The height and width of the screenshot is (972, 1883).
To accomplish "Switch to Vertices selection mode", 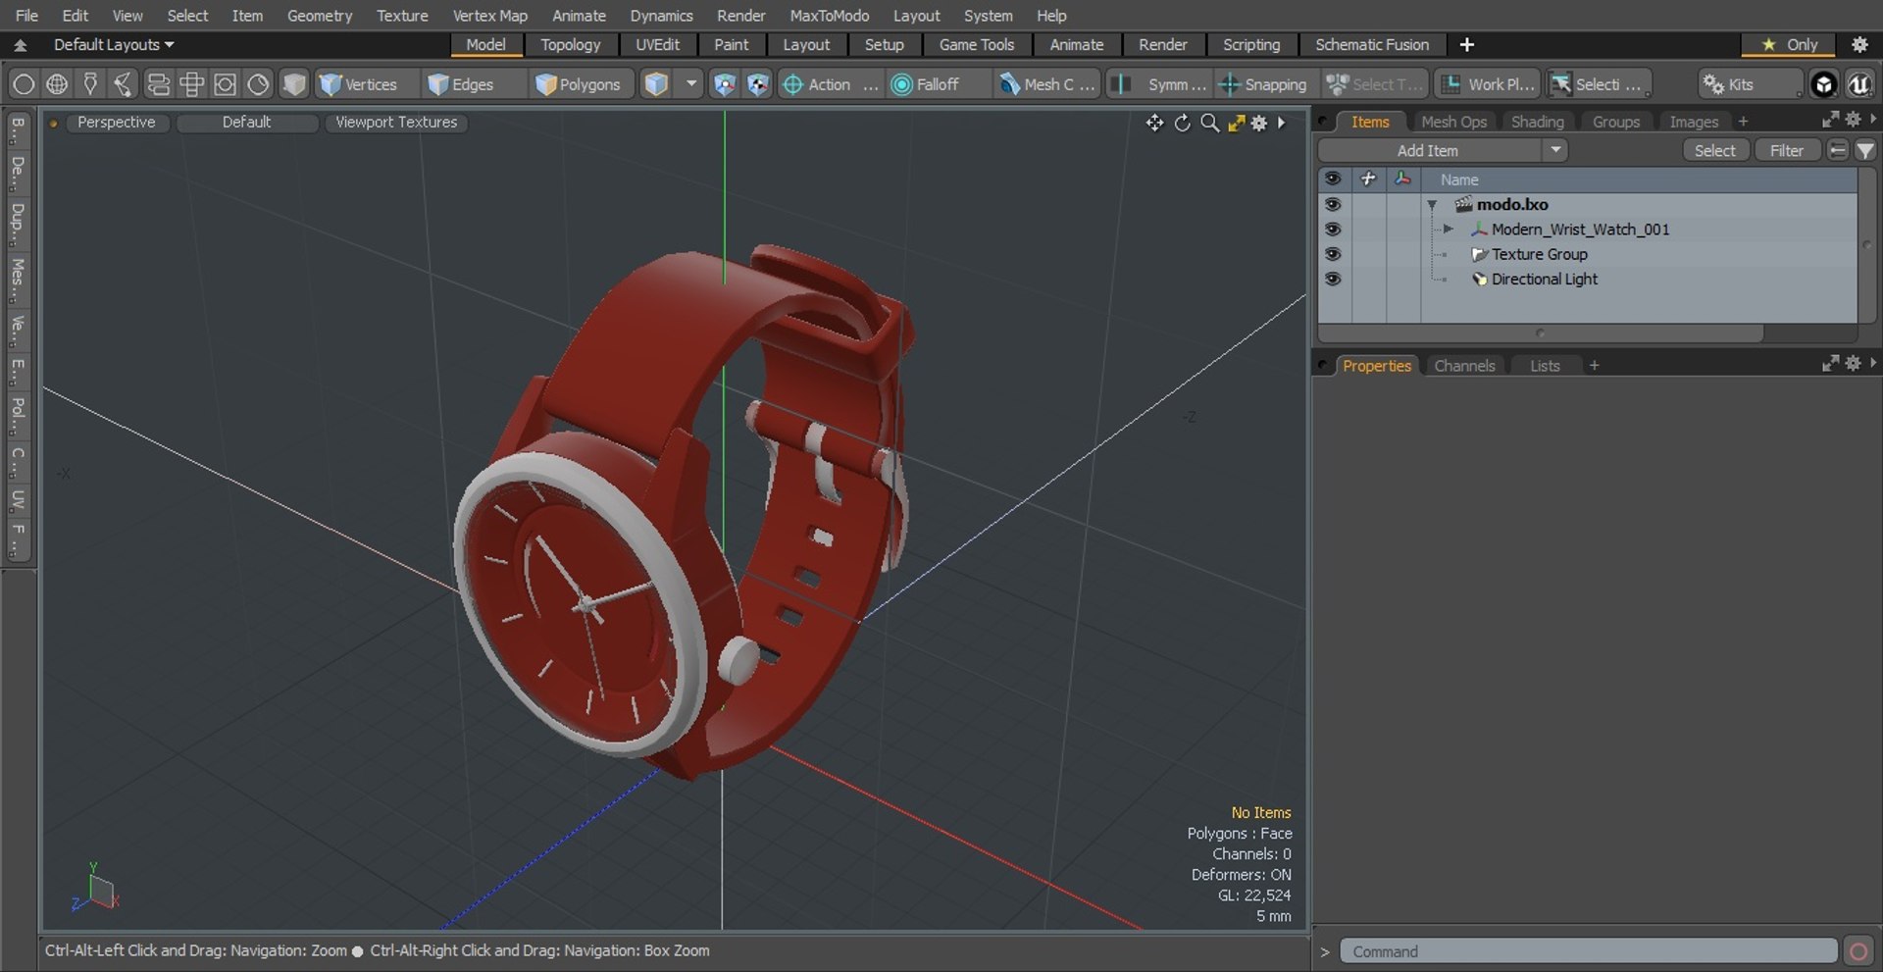I will click(359, 84).
